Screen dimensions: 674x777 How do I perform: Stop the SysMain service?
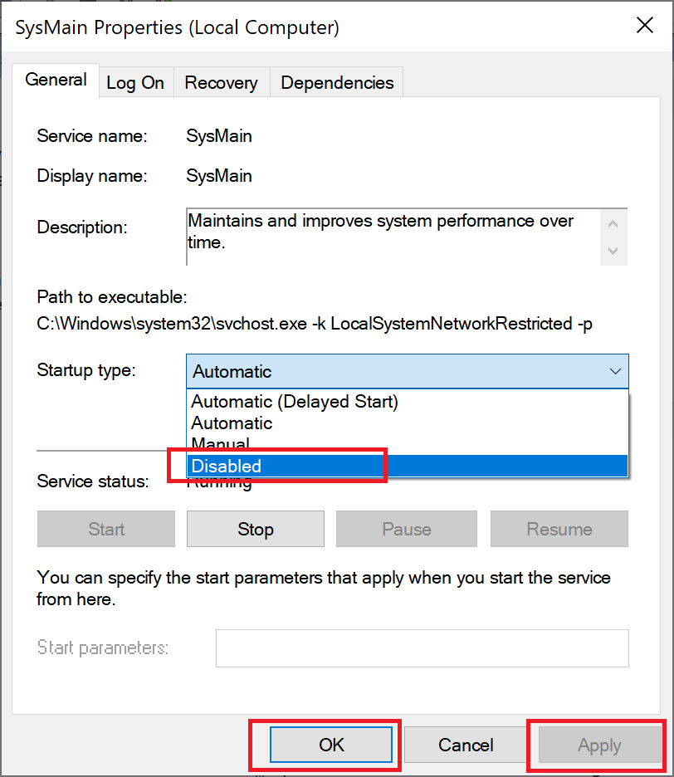(255, 529)
